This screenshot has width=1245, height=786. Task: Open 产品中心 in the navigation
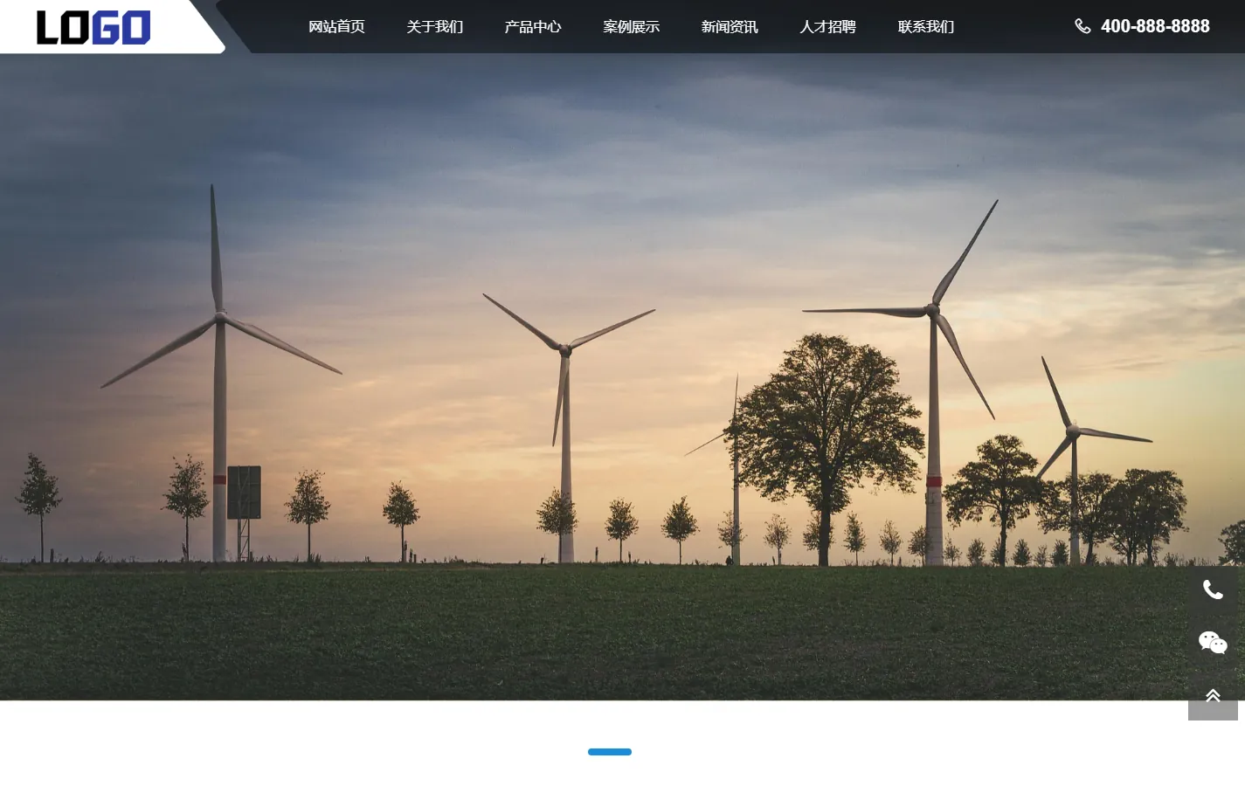click(533, 27)
